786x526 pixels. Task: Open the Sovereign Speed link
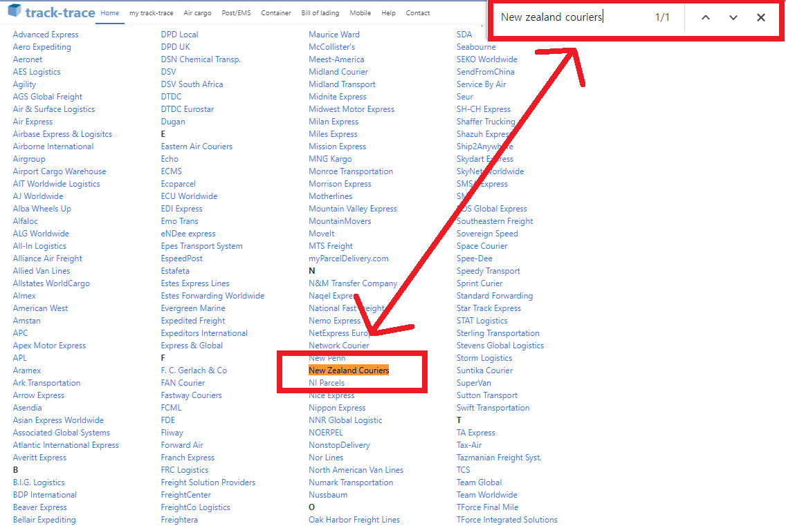point(487,234)
